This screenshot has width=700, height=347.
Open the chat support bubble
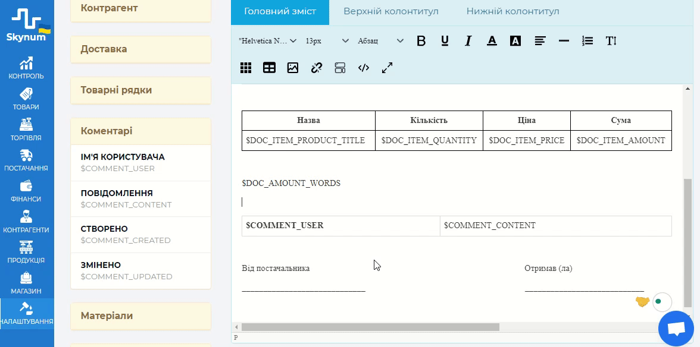point(676,329)
